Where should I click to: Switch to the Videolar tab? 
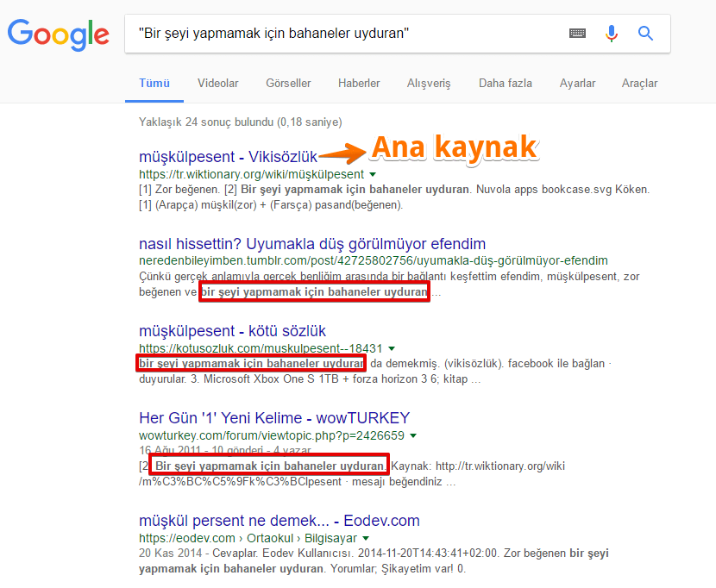pos(217,84)
